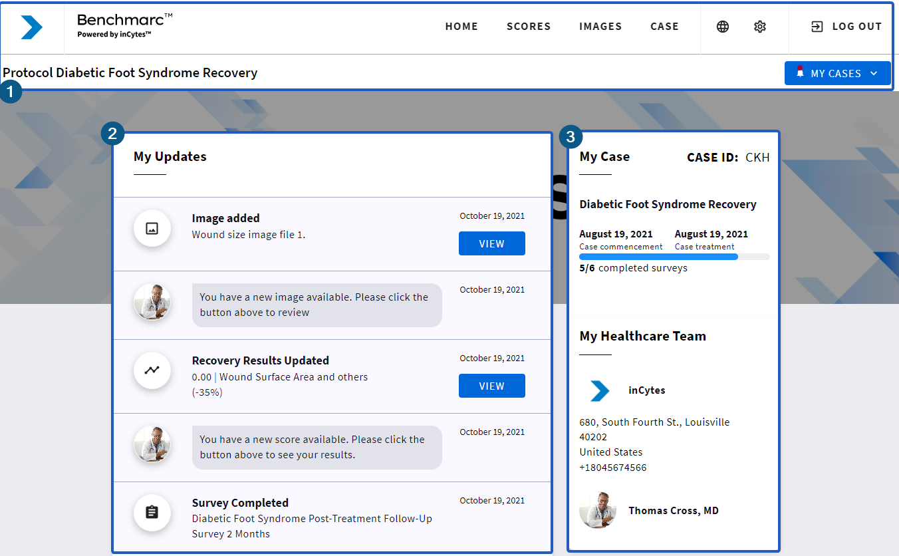899x556 pixels.
Task: Go to the Home menu
Action: click(x=461, y=27)
